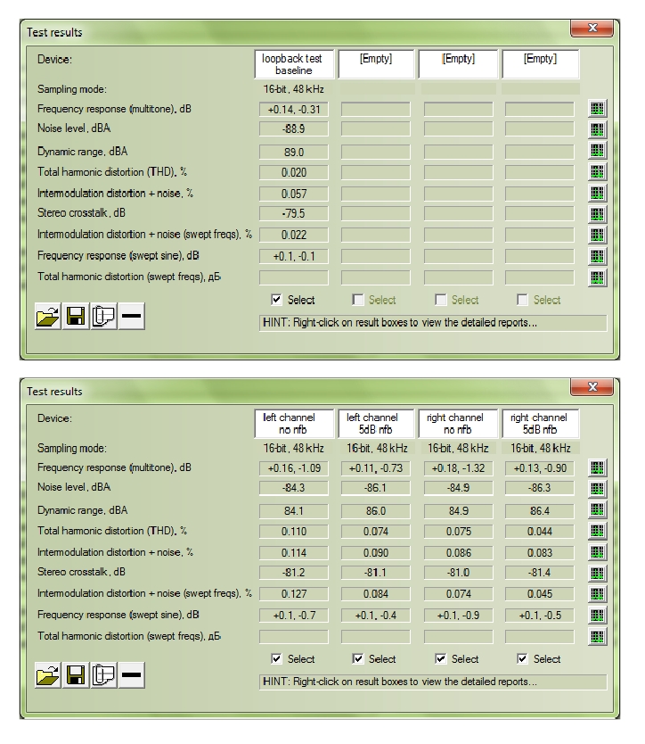Click the -79.5 stereo crosstalk box

(294, 213)
